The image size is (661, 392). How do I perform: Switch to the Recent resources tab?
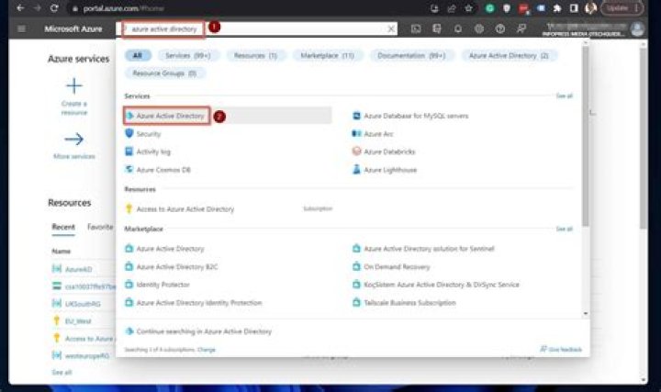click(62, 226)
